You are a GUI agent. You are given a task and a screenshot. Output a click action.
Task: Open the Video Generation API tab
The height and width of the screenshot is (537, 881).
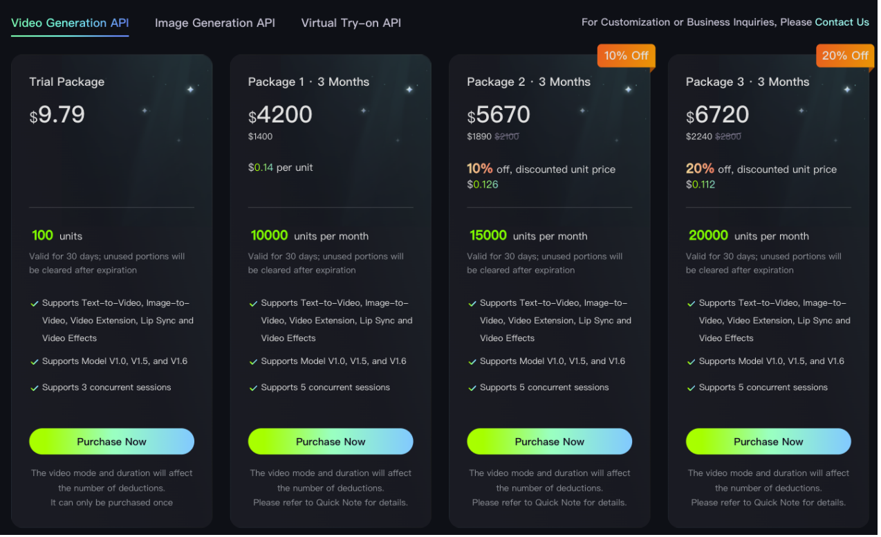[x=70, y=23]
